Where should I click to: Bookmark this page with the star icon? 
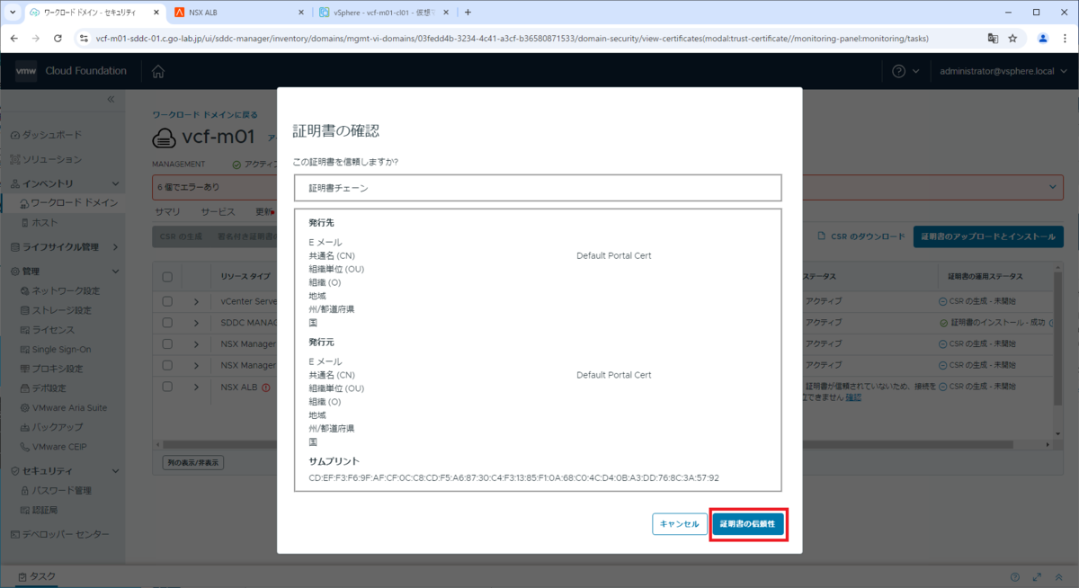[x=1012, y=39]
